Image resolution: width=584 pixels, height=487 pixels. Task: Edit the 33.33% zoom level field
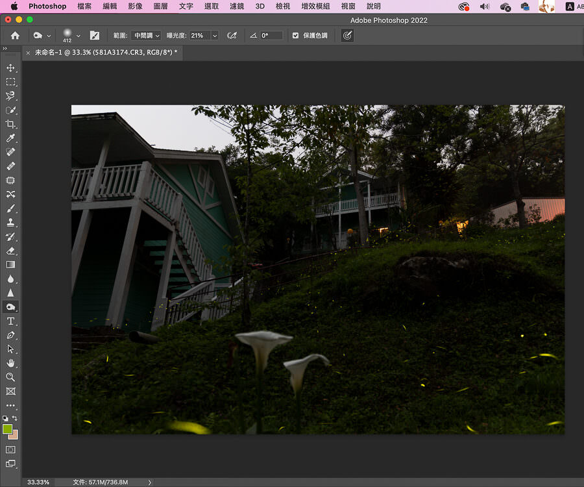pos(38,482)
